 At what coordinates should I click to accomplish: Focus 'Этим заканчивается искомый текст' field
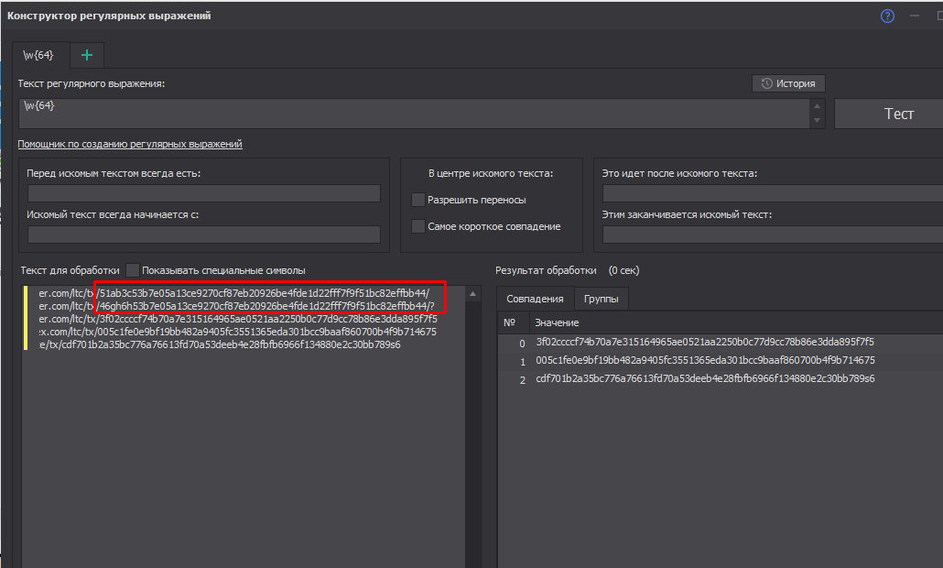coord(773,234)
